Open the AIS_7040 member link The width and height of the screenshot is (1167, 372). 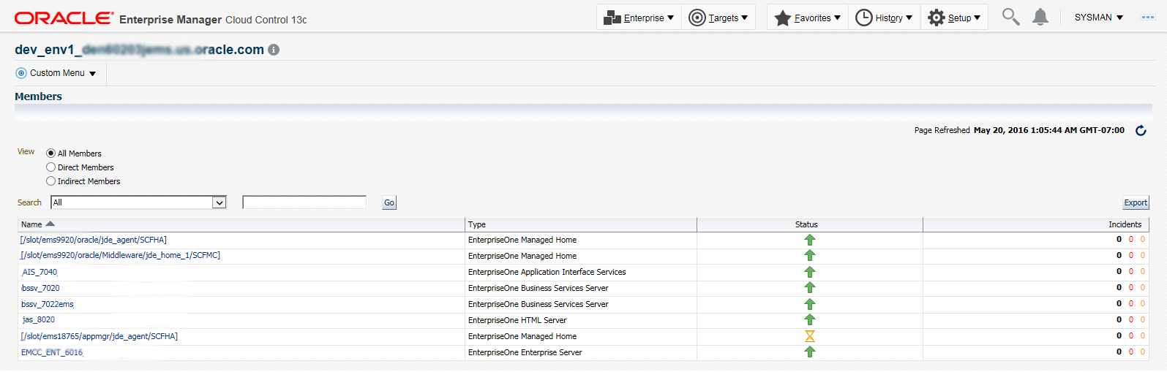click(40, 272)
